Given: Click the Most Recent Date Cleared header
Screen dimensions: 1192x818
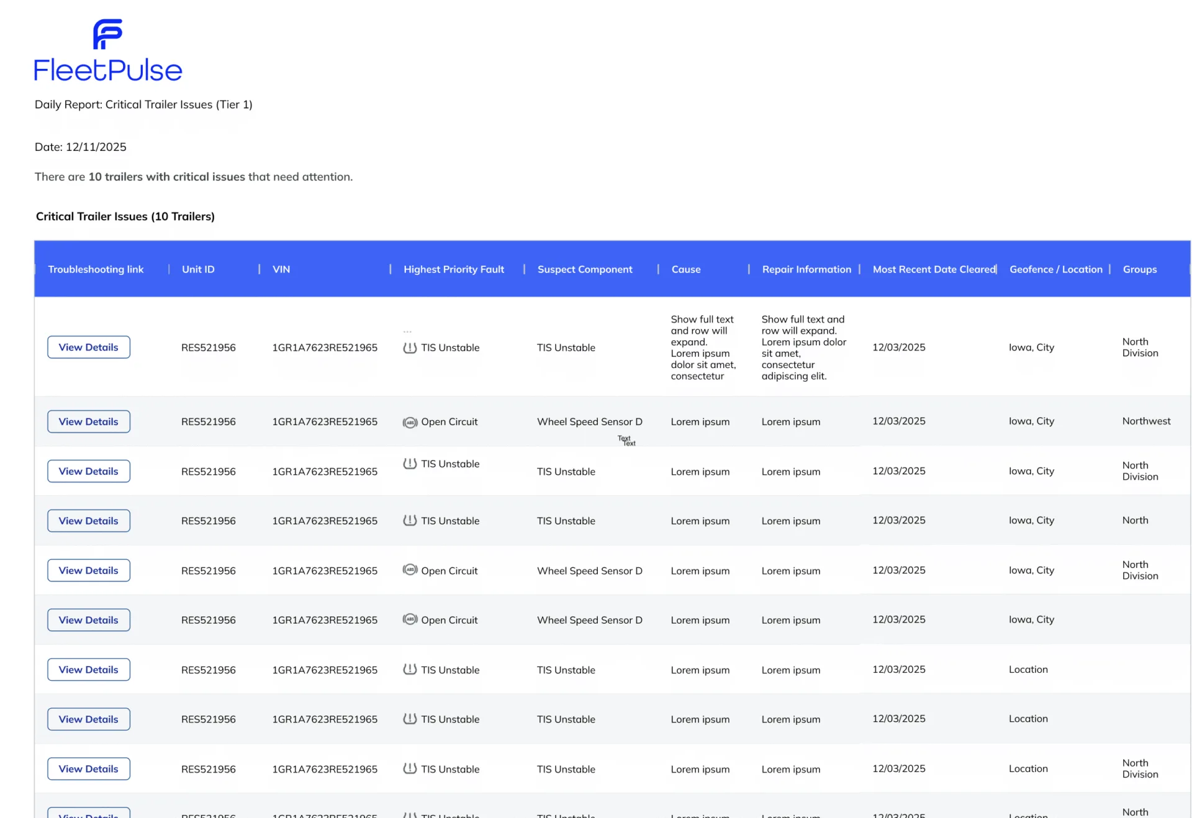Looking at the screenshot, I should [x=933, y=269].
